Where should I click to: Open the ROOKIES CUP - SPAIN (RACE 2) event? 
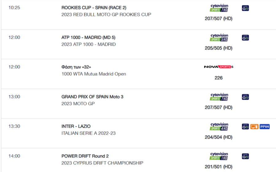pyautogui.click(x=94, y=8)
